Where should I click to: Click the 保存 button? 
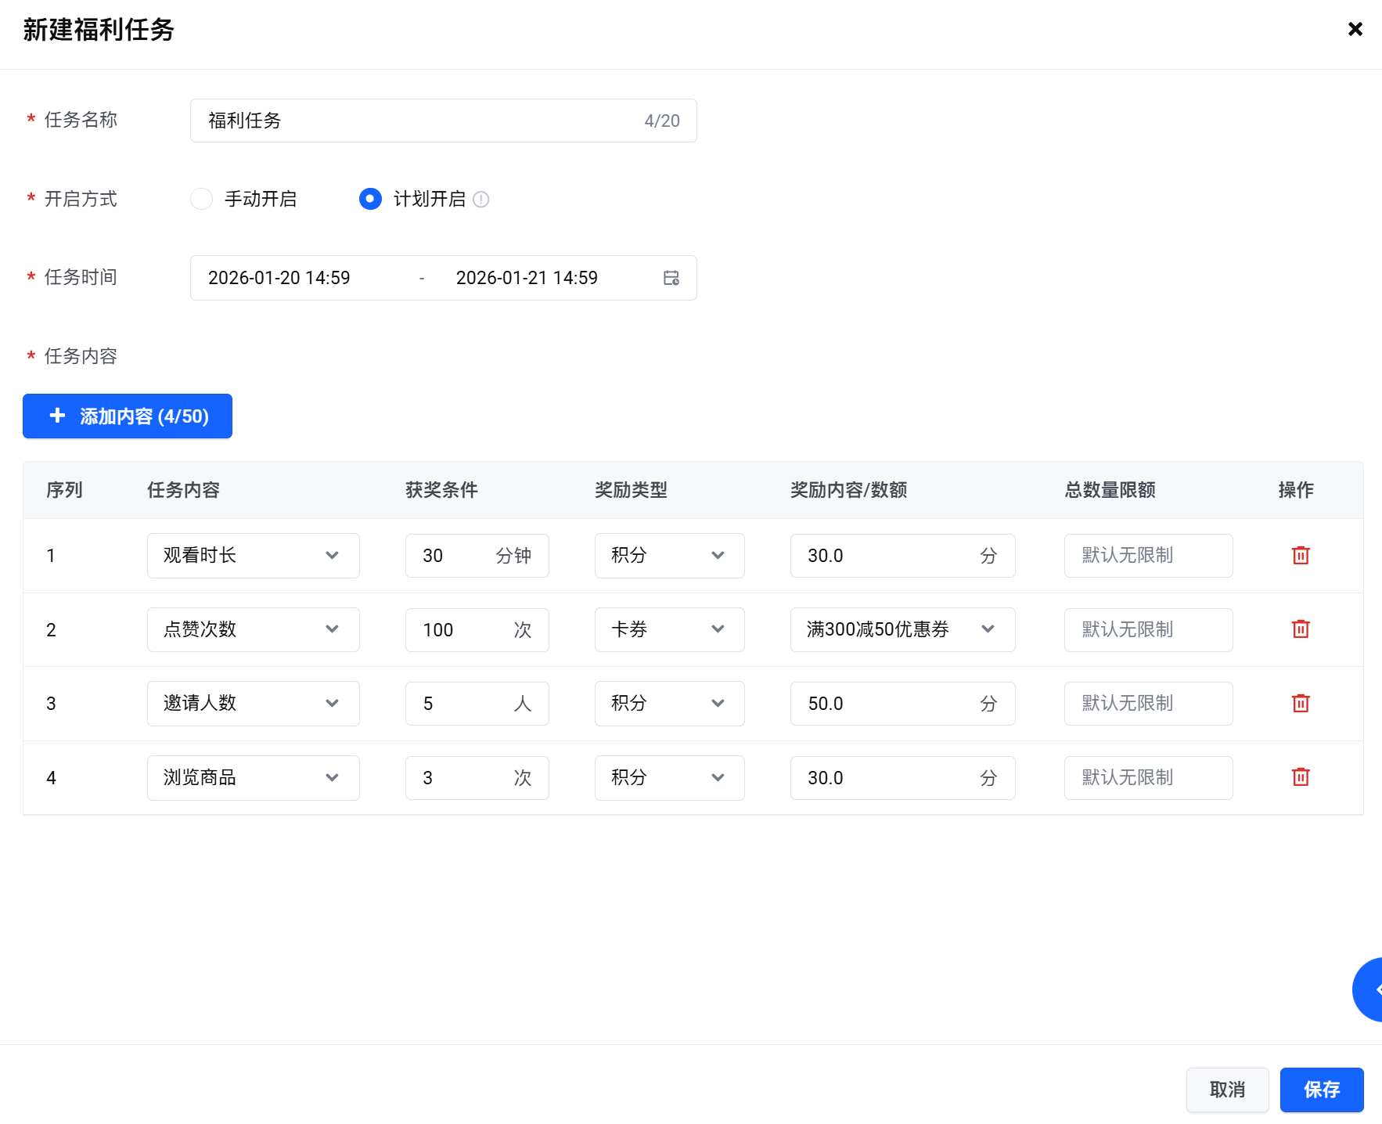click(x=1321, y=1090)
